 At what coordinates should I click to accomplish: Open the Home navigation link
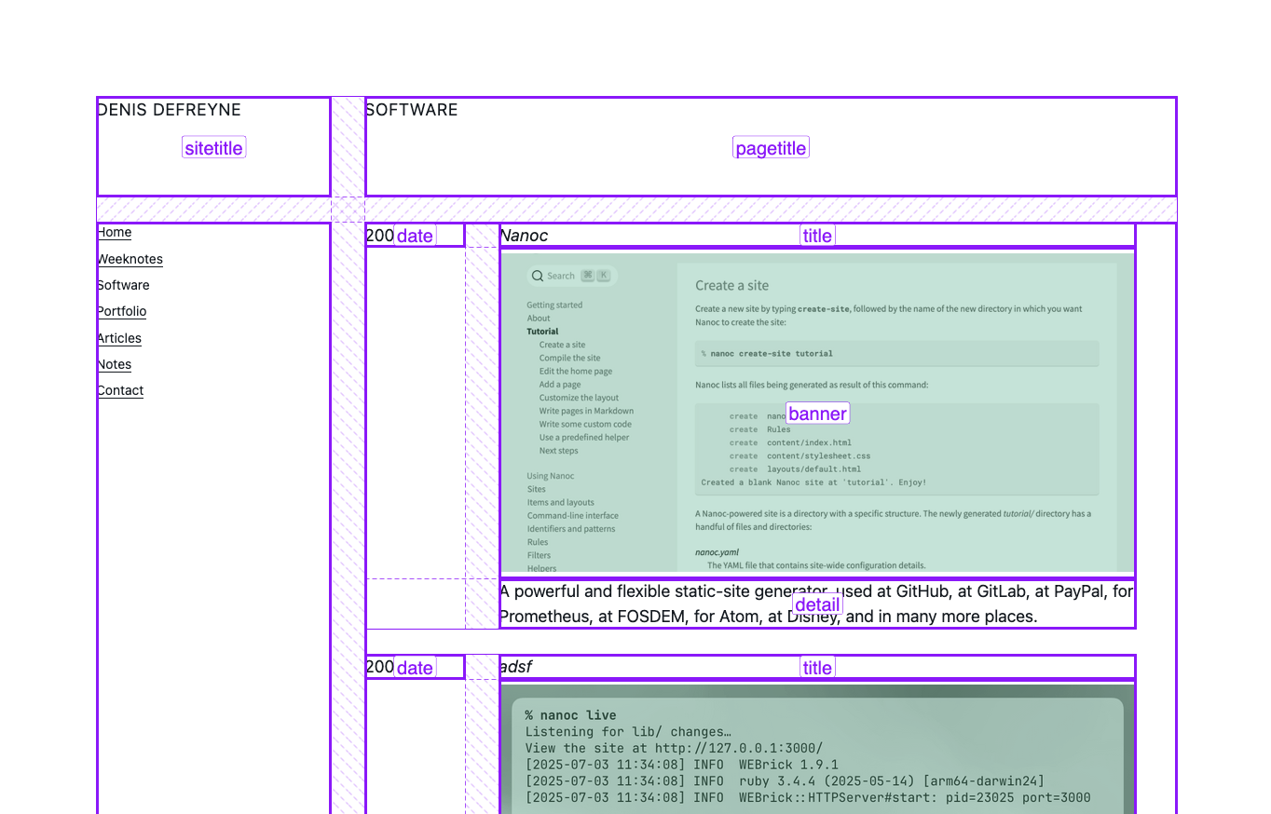pos(115,233)
